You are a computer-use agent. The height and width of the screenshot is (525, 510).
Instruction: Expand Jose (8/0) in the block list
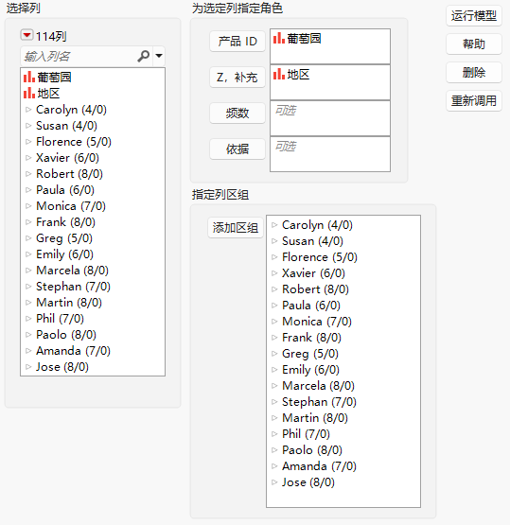click(274, 482)
